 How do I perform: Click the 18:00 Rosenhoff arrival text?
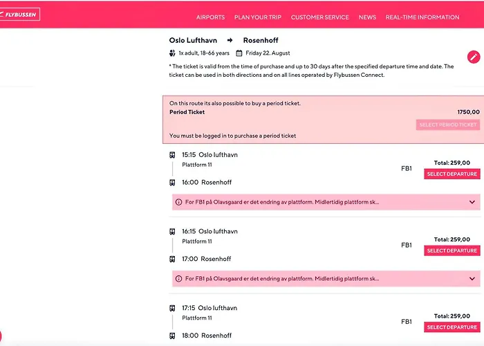[207, 336]
